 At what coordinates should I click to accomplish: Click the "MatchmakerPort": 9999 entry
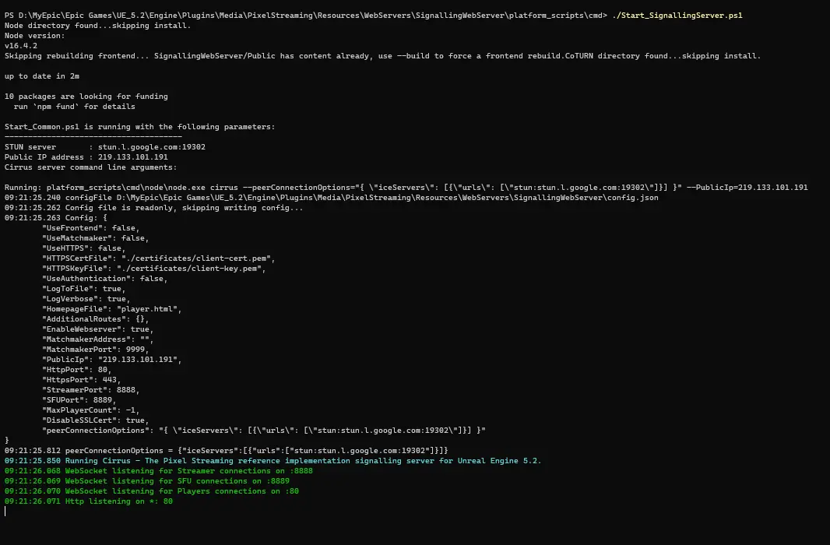pos(95,350)
